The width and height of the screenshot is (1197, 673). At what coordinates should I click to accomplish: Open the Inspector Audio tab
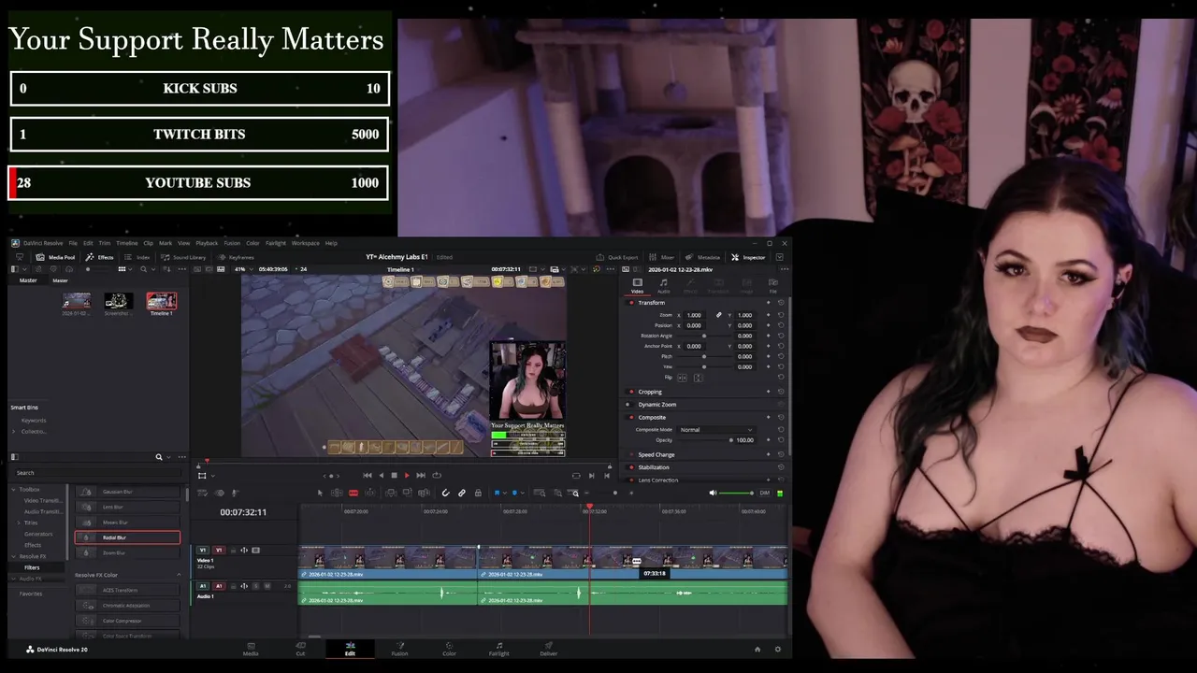coord(664,285)
